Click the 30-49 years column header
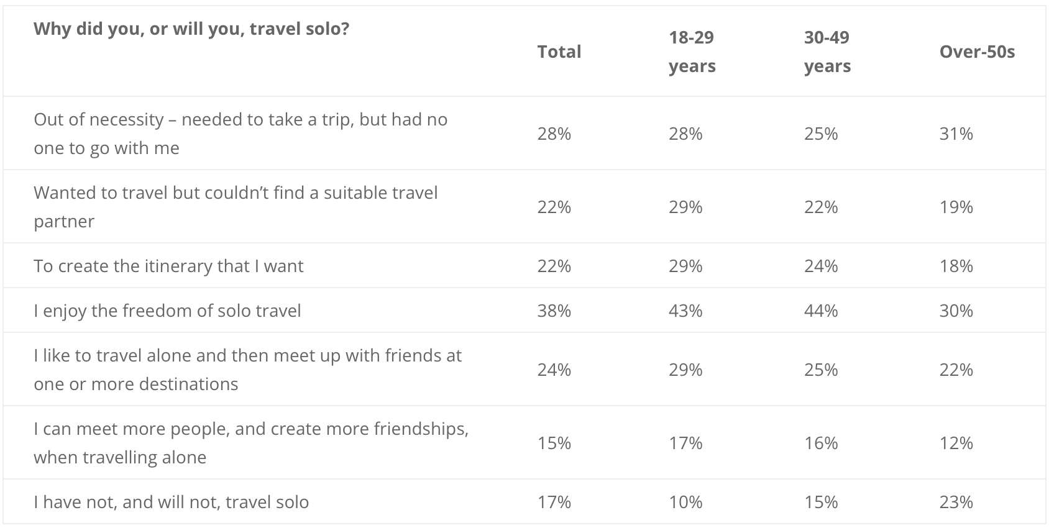Image resolution: width=1049 pixels, height=528 pixels. pyautogui.click(x=827, y=52)
